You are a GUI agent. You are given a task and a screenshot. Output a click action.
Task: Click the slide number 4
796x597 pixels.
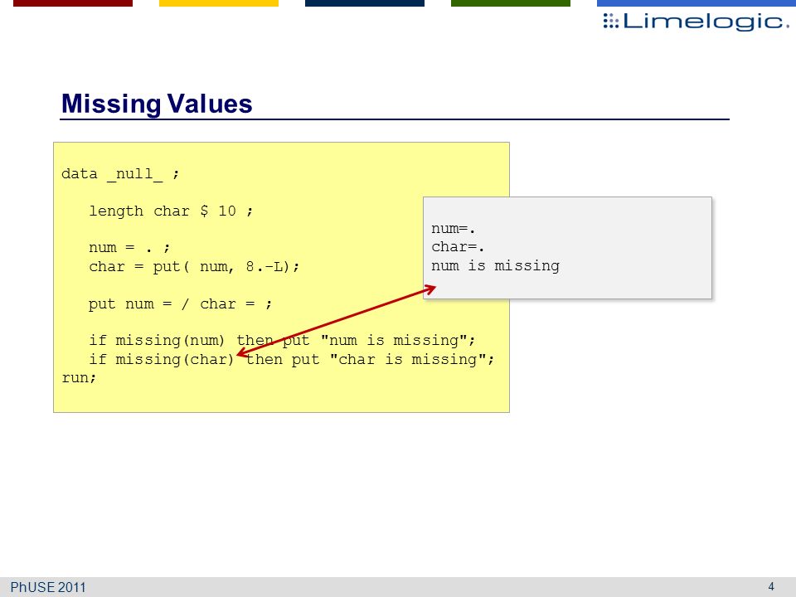point(771,587)
